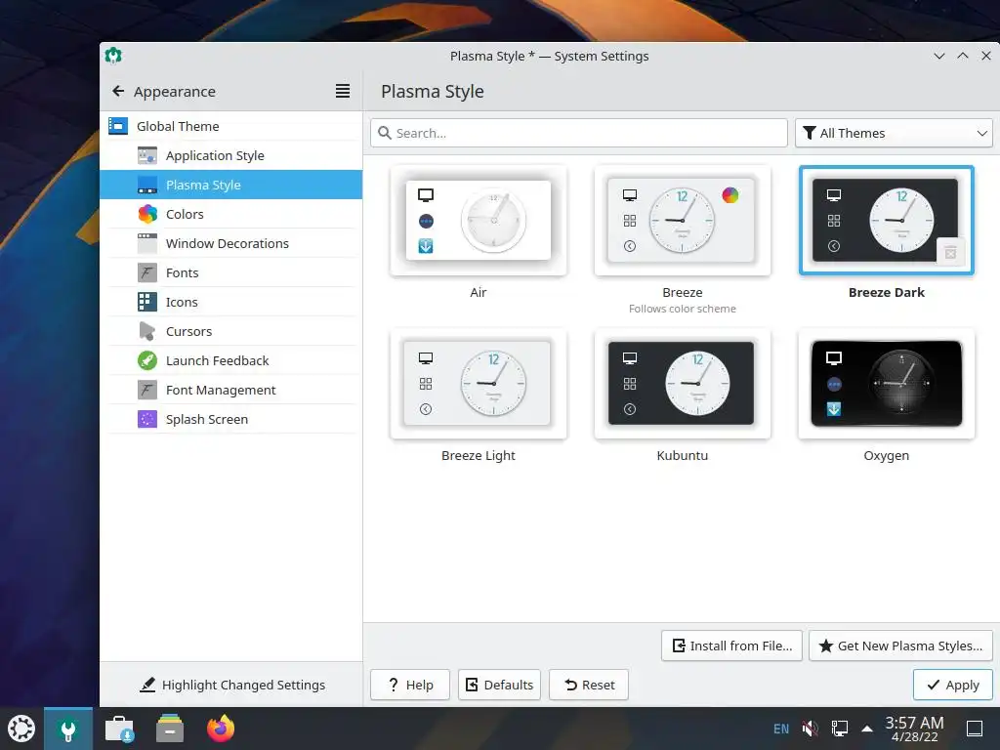Image resolution: width=1000 pixels, height=750 pixels.
Task: Click the muted volume tray icon
Action: click(810, 729)
